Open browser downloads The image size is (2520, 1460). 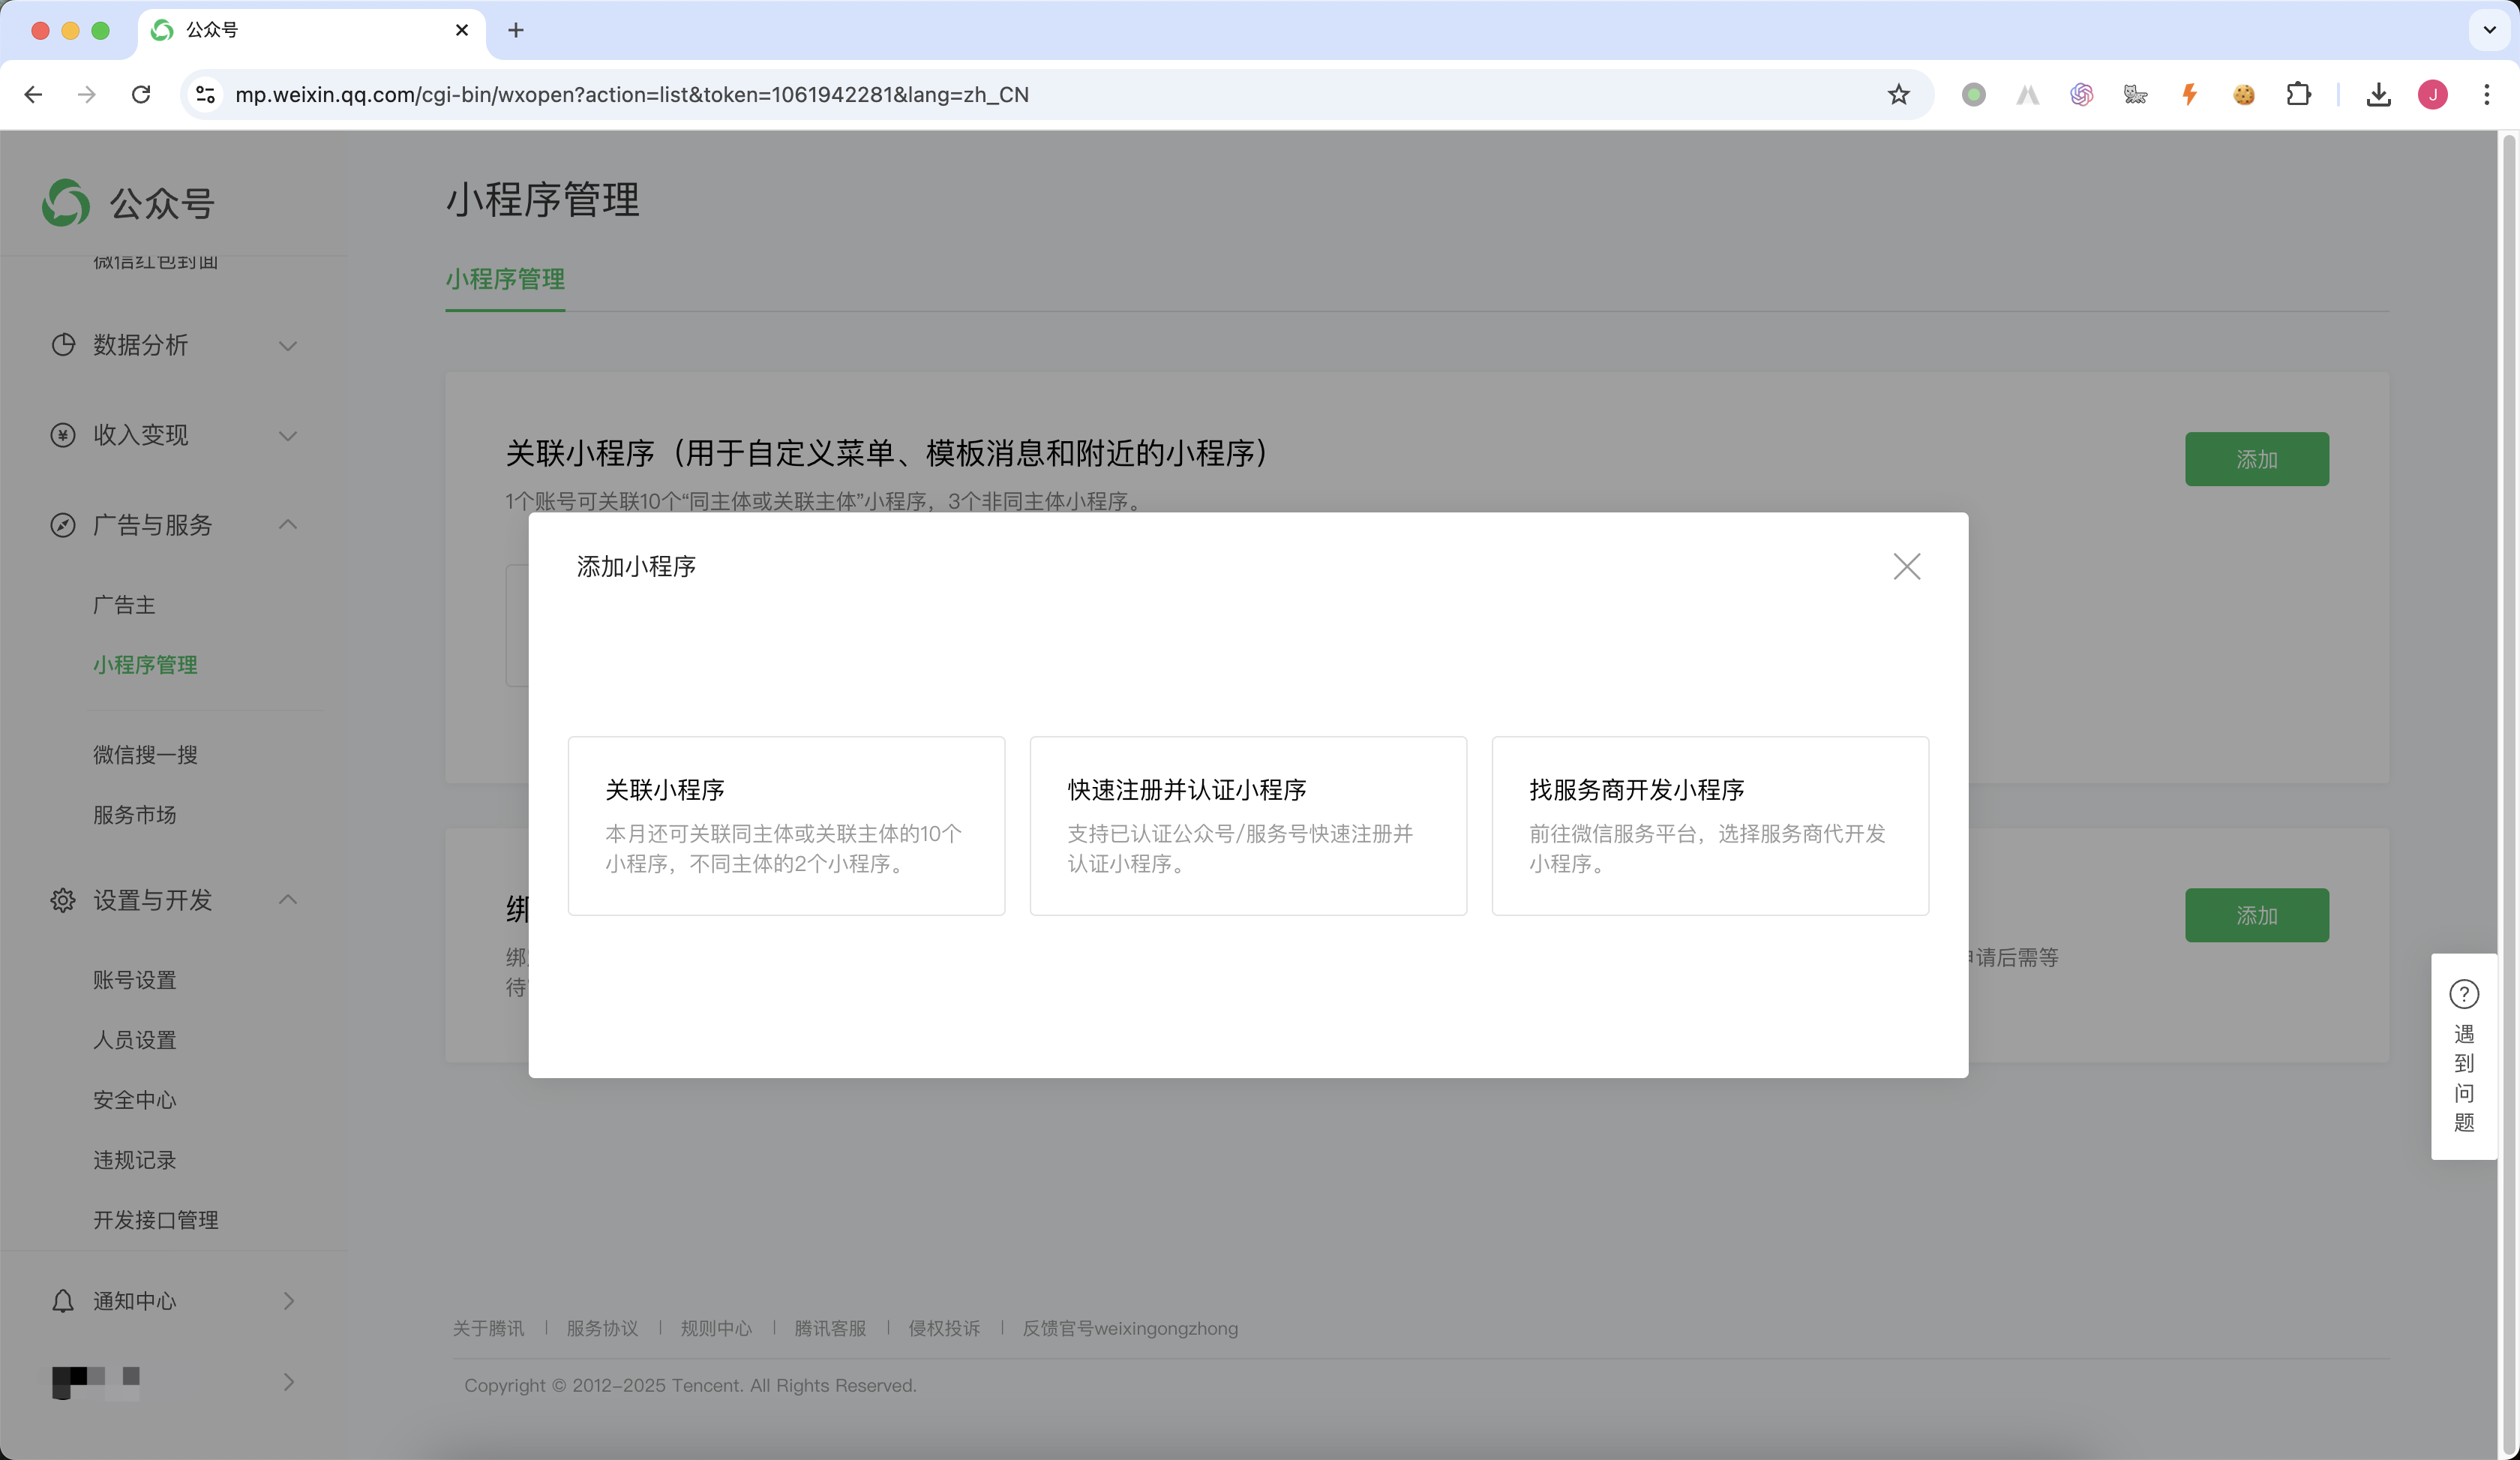click(x=2378, y=94)
